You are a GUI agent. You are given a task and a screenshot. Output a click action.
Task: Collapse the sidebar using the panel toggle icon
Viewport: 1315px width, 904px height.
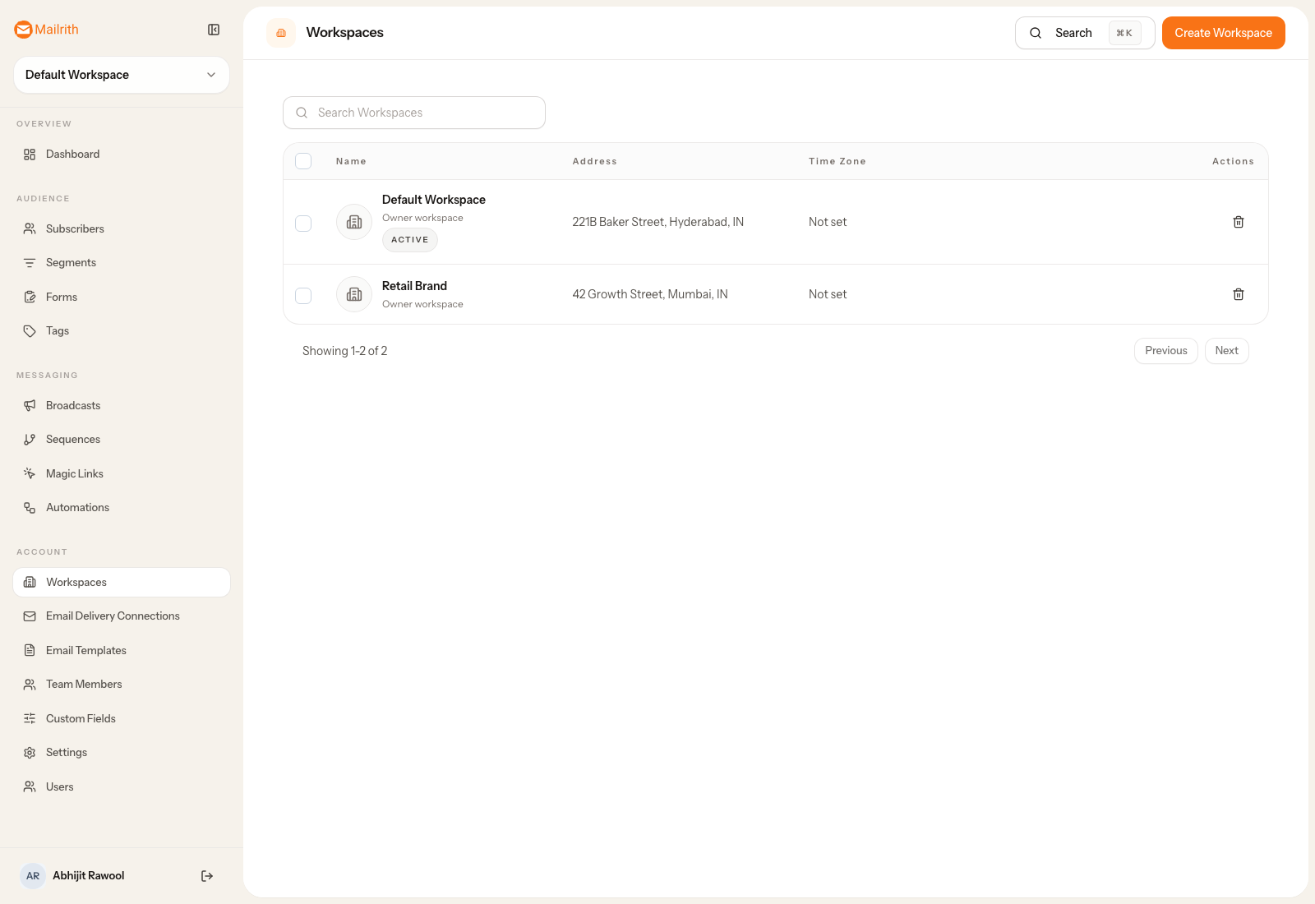[214, 30]
